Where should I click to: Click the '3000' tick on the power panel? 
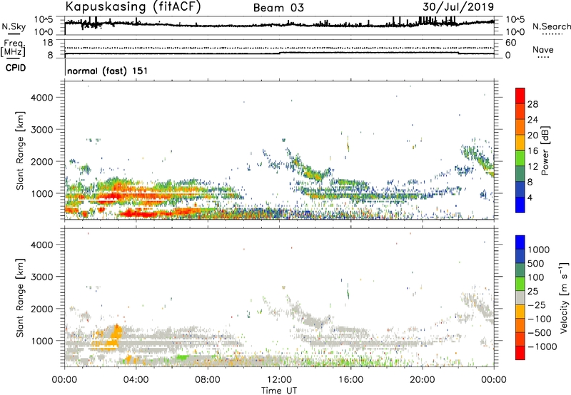[x=42, y=130]
